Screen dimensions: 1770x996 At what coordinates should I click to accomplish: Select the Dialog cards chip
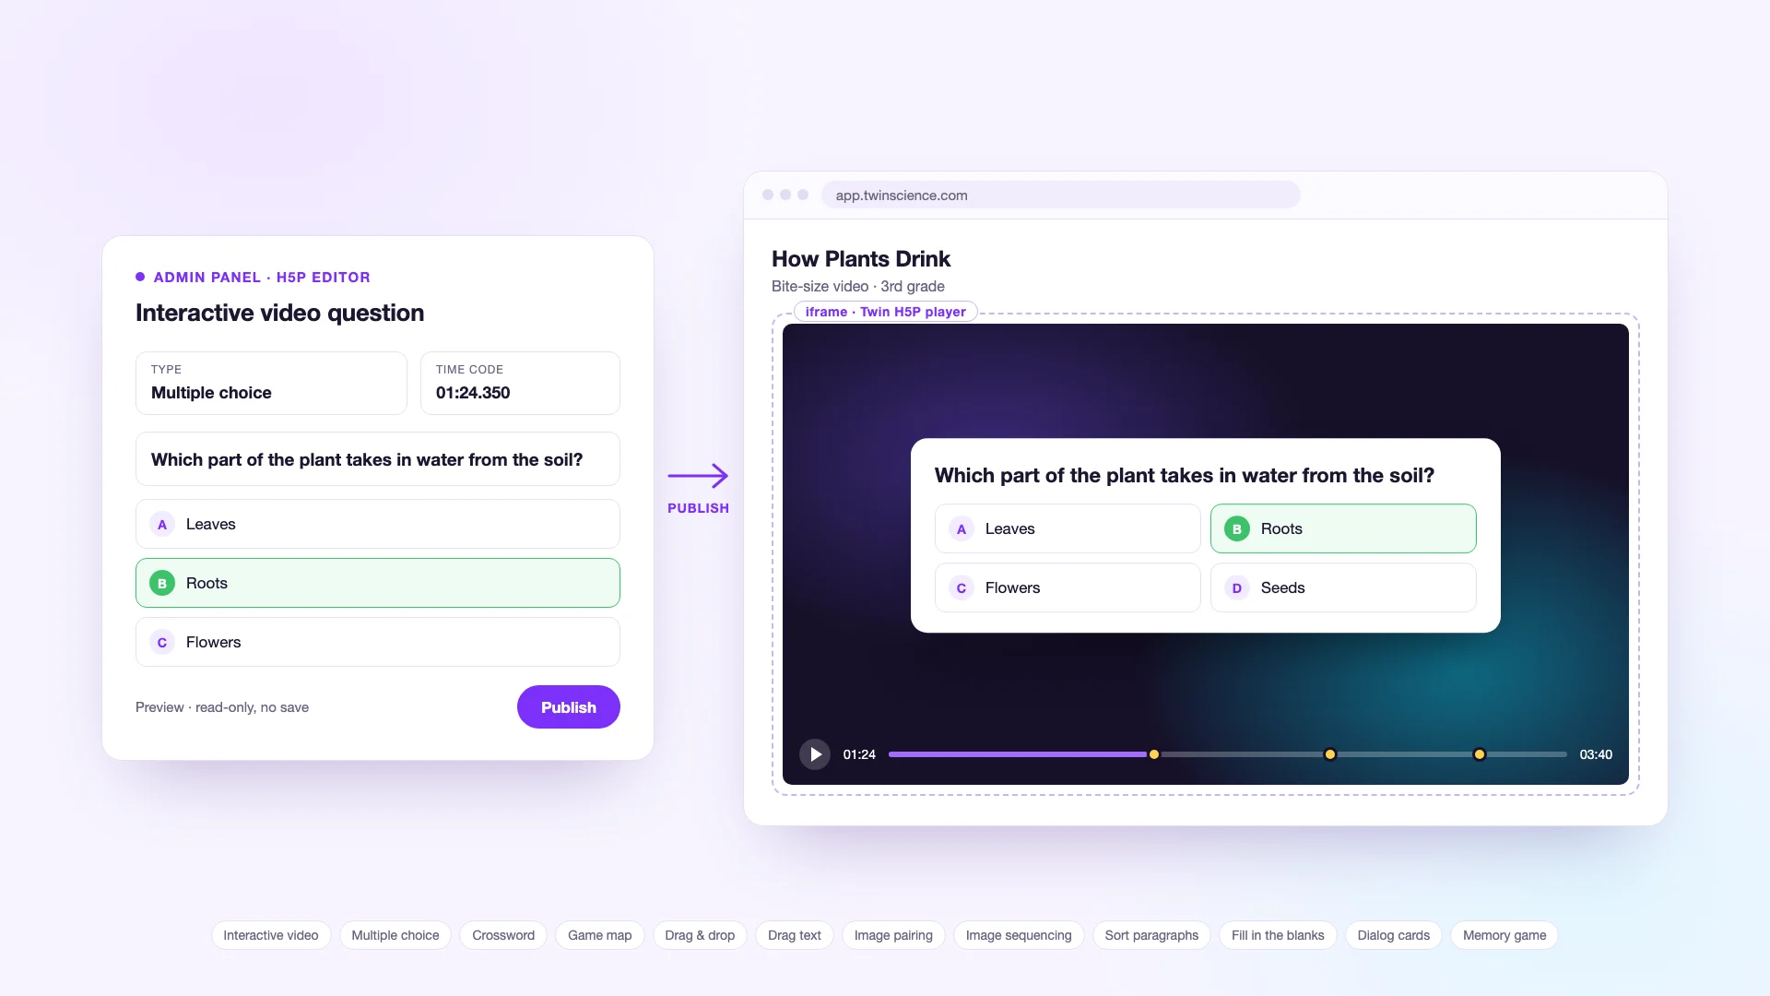click(1393, 935)
